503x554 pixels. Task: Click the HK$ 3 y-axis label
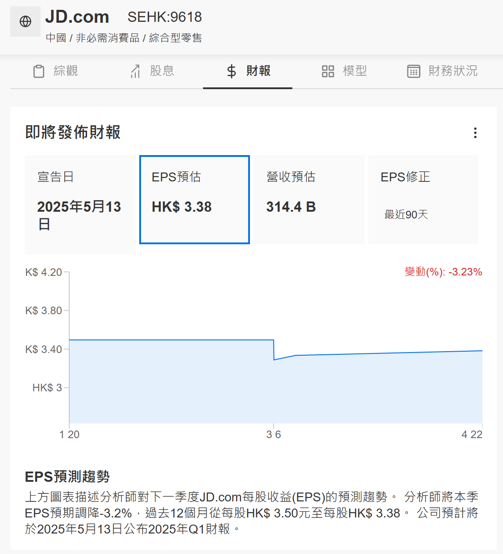47,388
